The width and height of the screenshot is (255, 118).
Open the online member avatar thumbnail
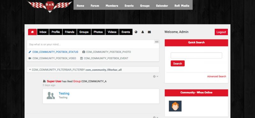pyautogui.click(x=175, y=106)
